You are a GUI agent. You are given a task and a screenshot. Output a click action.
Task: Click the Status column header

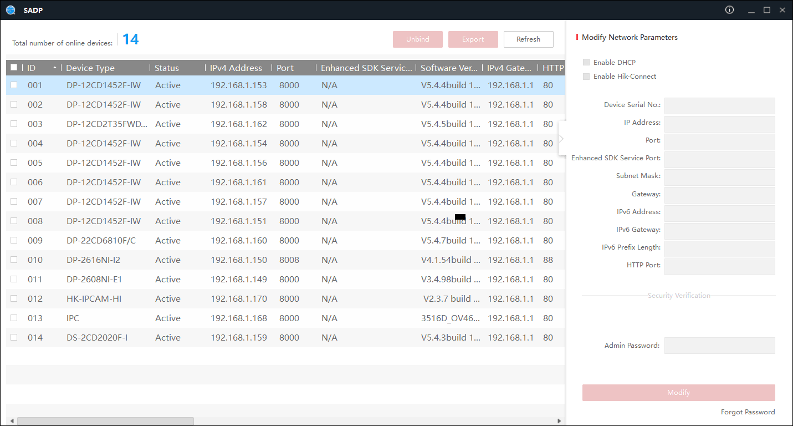click(x=167, y=68)
